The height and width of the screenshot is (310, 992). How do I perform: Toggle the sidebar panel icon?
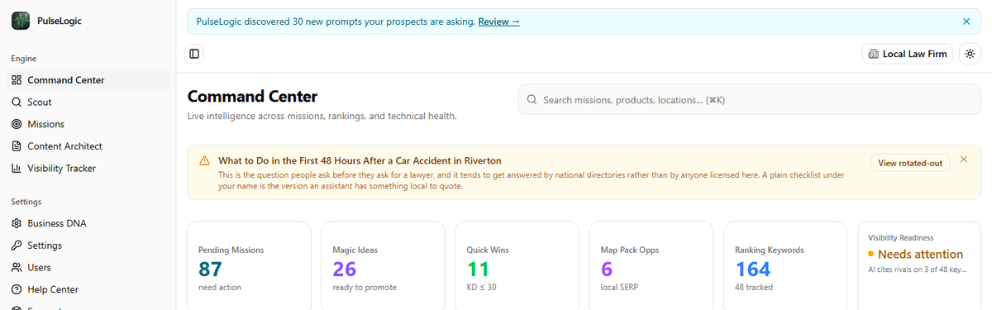pos(194,54)
